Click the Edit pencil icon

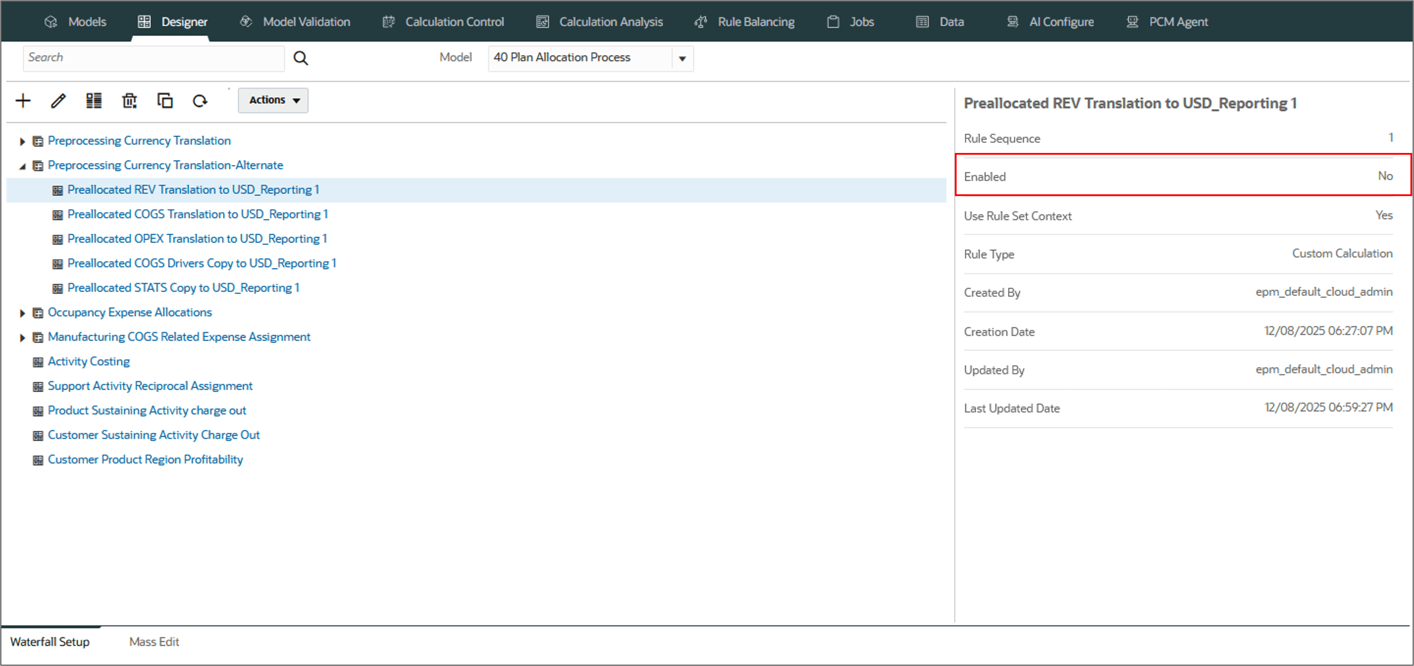tap(58, 101)
